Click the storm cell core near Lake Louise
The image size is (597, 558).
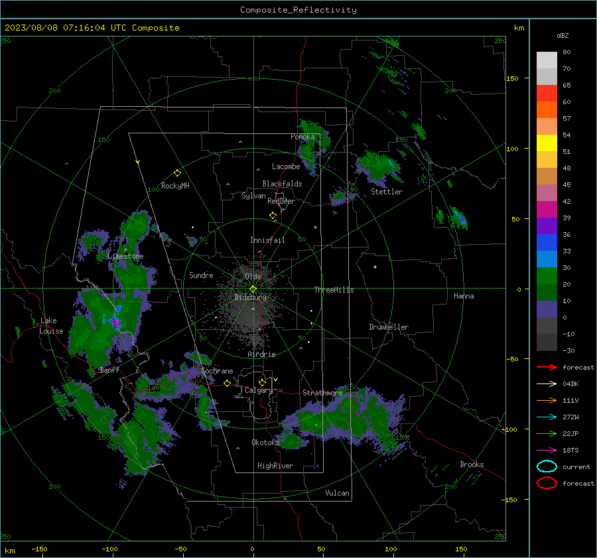pyautogui.click(x=115, y=323)
